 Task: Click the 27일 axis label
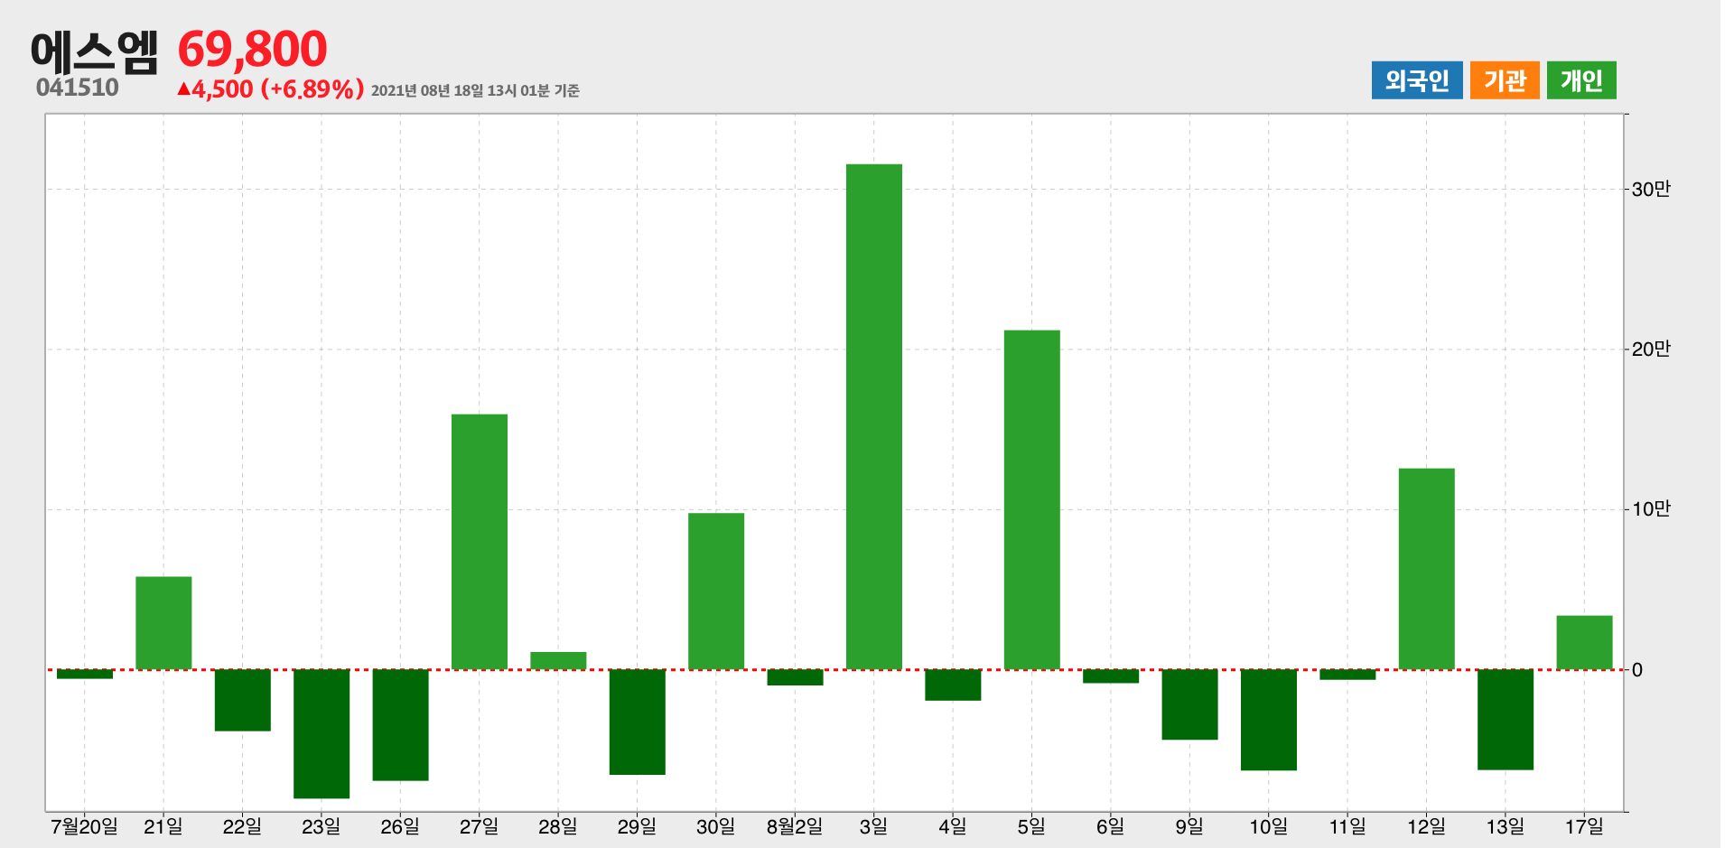(x=479, y=825)
